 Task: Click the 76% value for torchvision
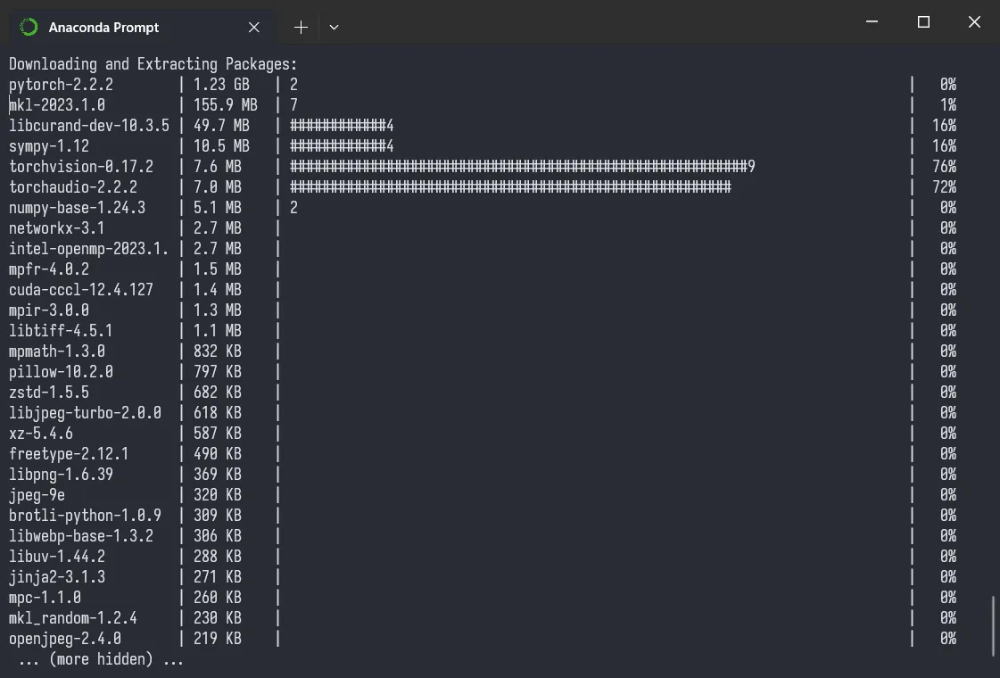pyautogui.click(x=944, y=167)
